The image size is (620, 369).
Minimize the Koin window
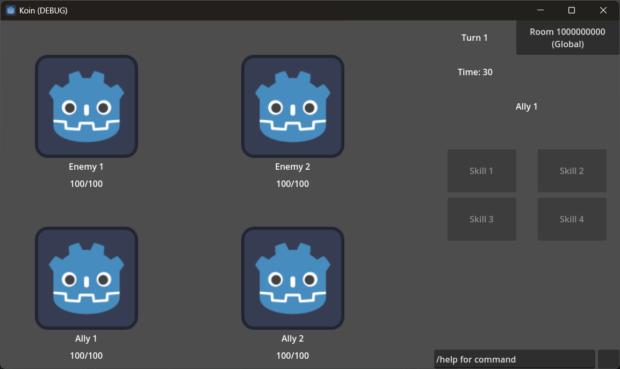[x=540, y=10]
